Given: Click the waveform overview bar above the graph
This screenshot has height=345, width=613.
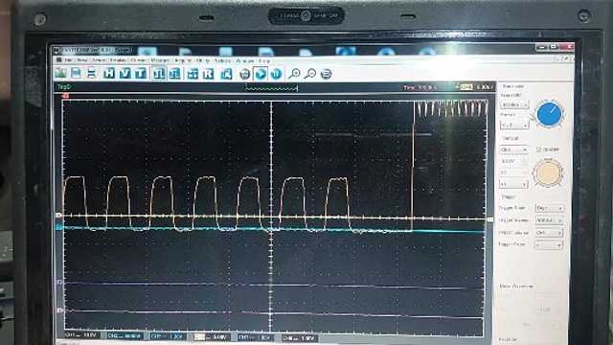Looking at the screenshot, I should (272, 87).
